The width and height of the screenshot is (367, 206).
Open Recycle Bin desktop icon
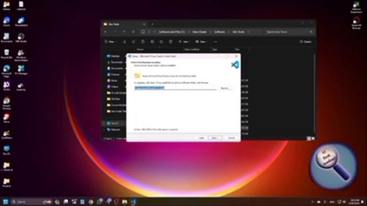(6, 54)
